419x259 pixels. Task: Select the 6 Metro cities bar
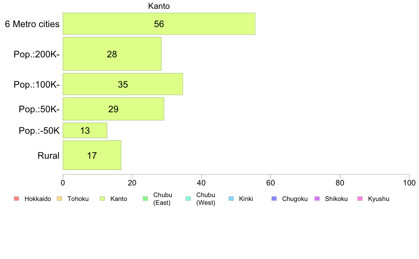tap(159, 24)
